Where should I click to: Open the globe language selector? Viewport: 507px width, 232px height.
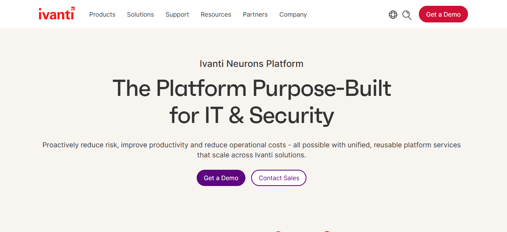[393, 15]
